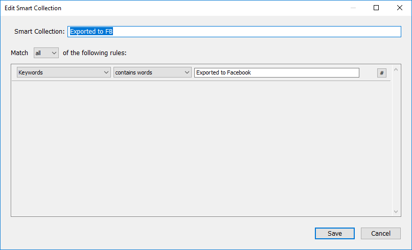Close the Edit Smart Collection dialog

click(399, 8)
